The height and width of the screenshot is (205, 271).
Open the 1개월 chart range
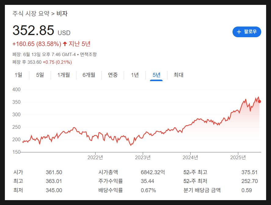[x=64, y=75]
